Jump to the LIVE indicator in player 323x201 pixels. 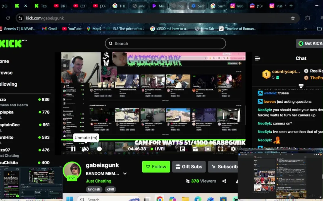(x=157, y=149)
